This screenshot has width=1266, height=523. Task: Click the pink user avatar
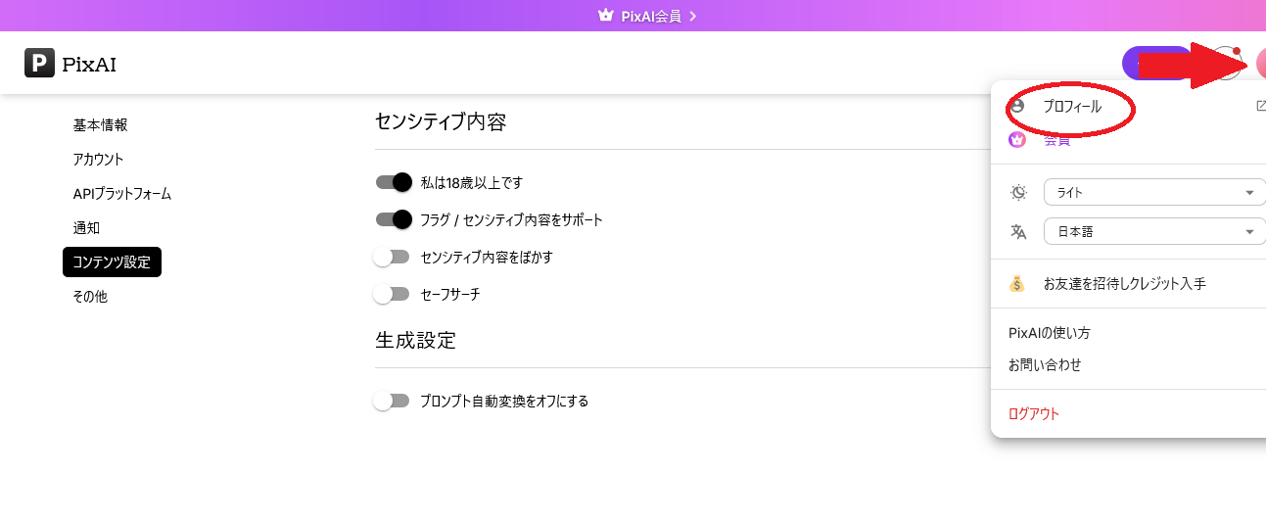coord(1260,63)
